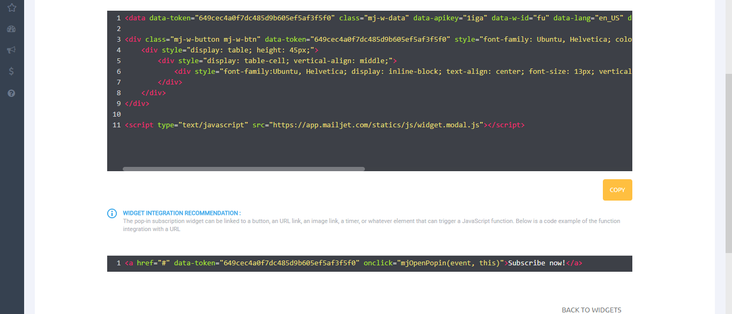Image resolution: width=732 pixels, height=314 pixels.
Task: Click line number 11 in the code editor
Action: click(x=116, y=125)
